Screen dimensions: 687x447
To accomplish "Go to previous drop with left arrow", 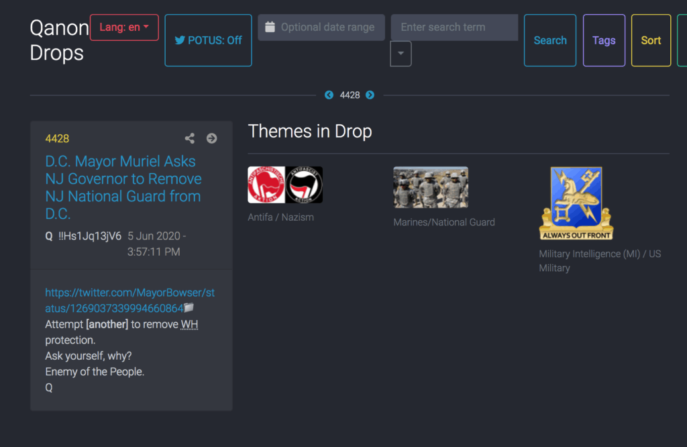I will [x=329, y=95].
